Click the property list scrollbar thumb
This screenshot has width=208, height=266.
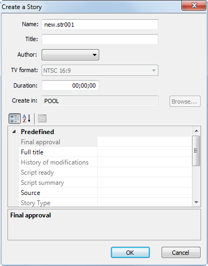(x=196, y=151)
